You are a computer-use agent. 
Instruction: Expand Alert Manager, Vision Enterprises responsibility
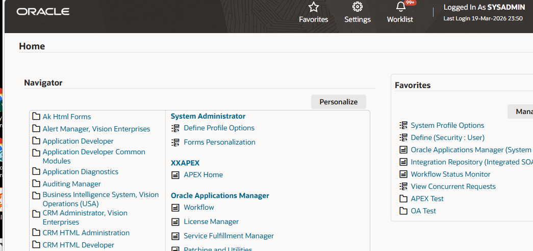click(96, 129)
